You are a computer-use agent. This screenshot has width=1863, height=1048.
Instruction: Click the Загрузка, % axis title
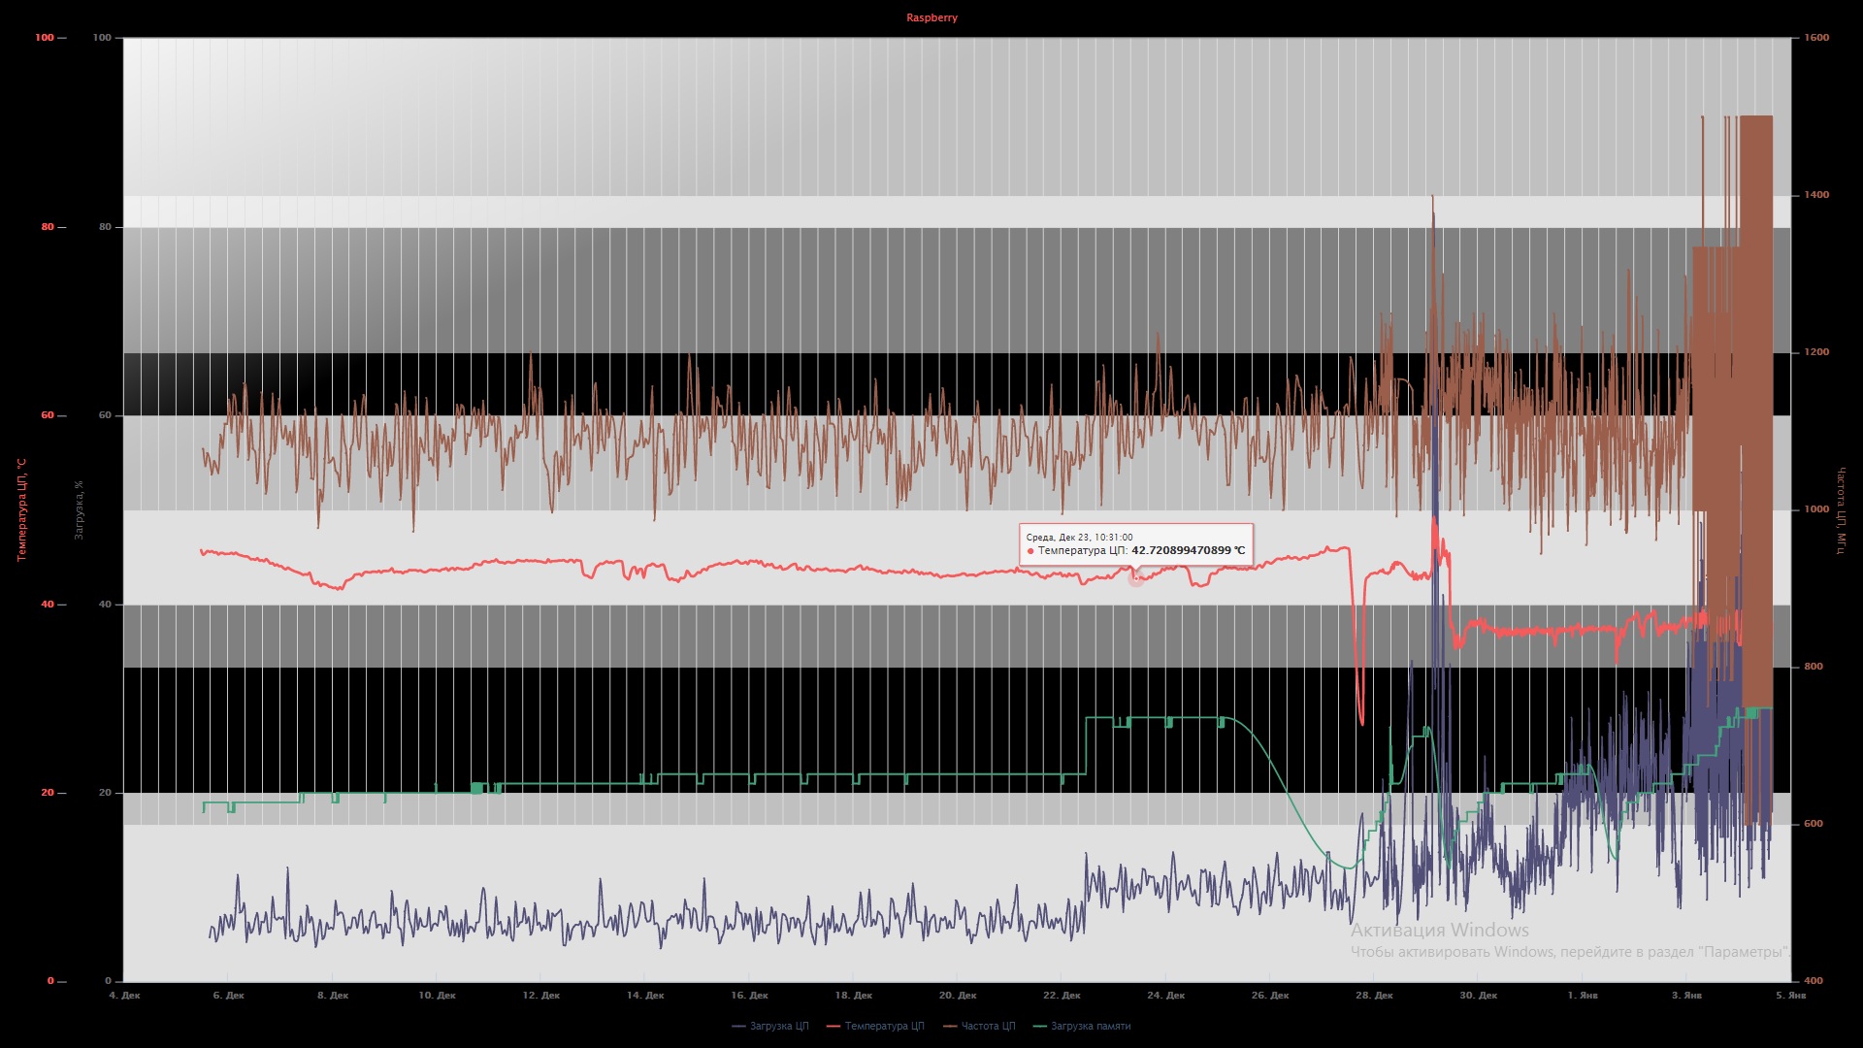(x=80, y=509)
